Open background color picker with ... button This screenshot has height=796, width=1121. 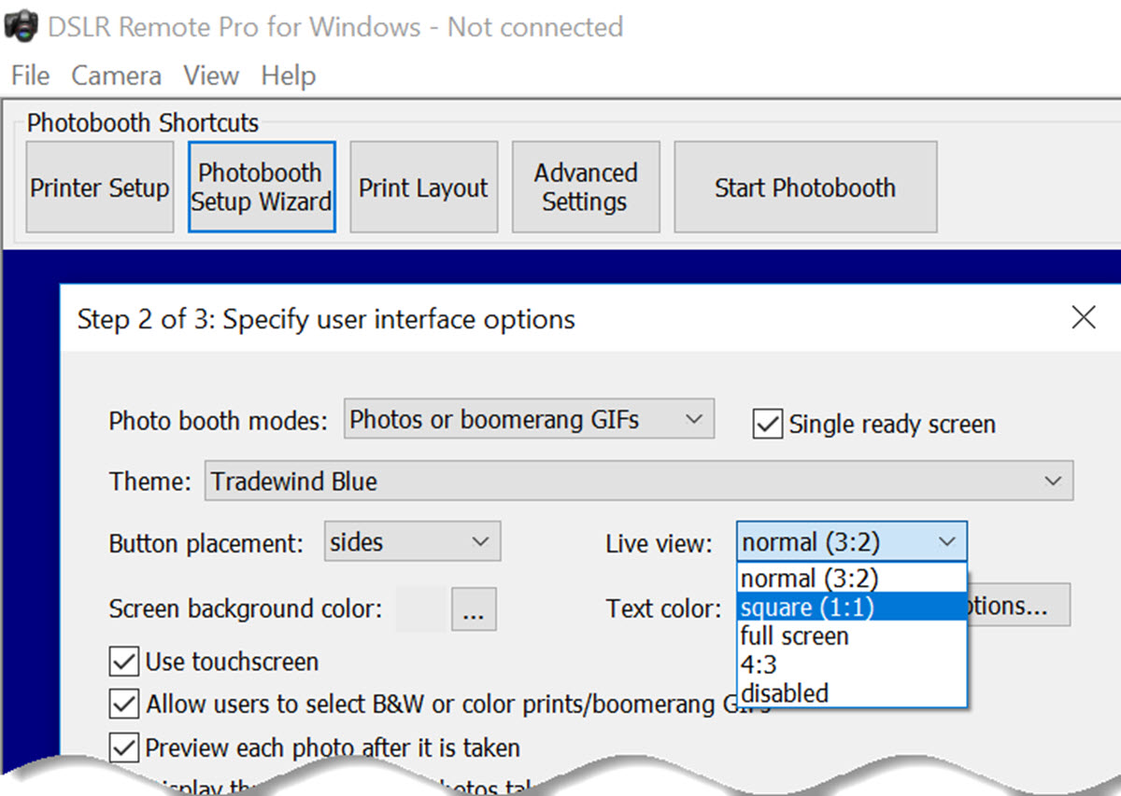pos(474,609)
